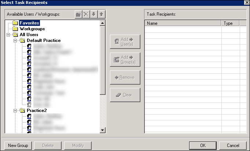Select the Workgroups folder
250x151 pixels.
coord(32,29)
